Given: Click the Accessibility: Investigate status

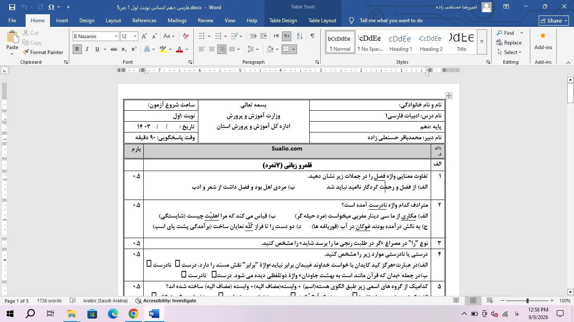Looking at the screenshot, I should (x=166, y=301).
